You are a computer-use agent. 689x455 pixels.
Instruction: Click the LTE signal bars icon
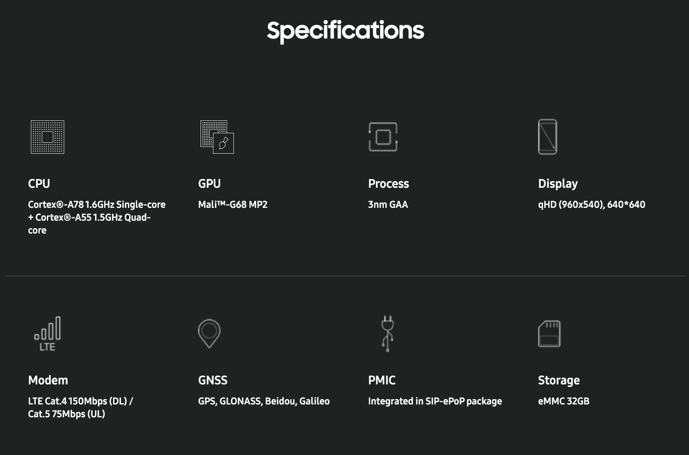click(47, 333)
